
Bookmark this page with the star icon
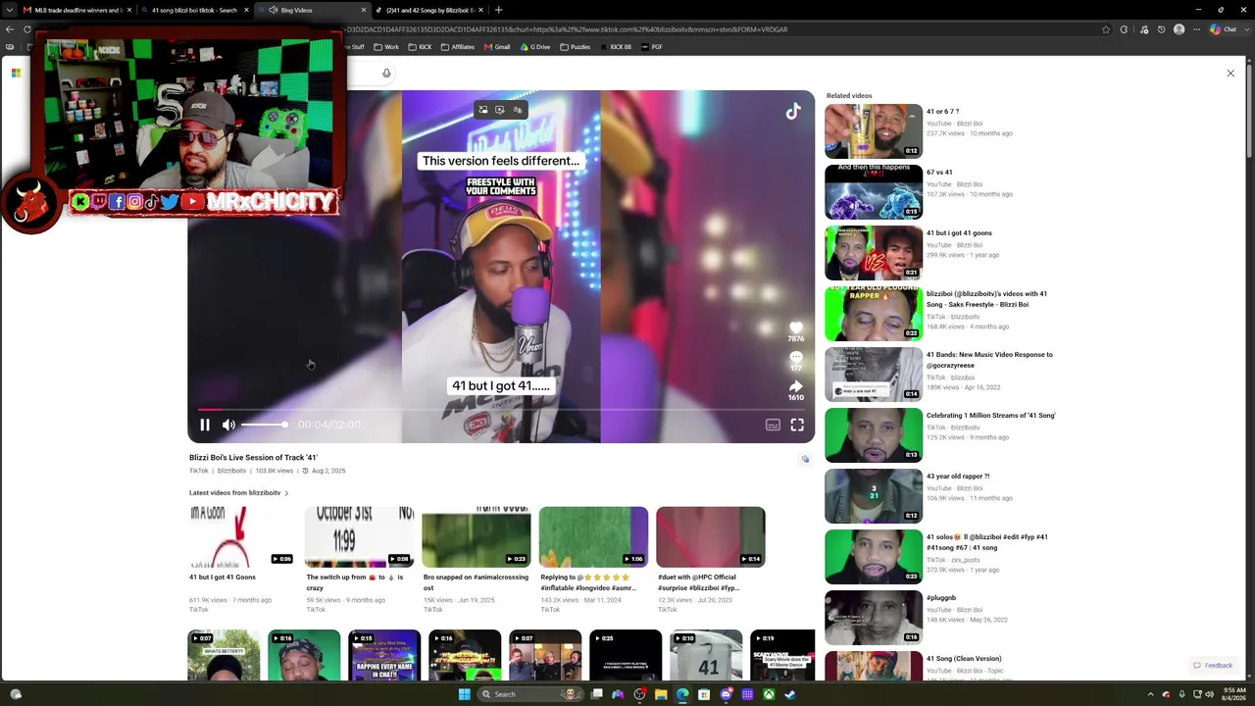click(1106, 29)
